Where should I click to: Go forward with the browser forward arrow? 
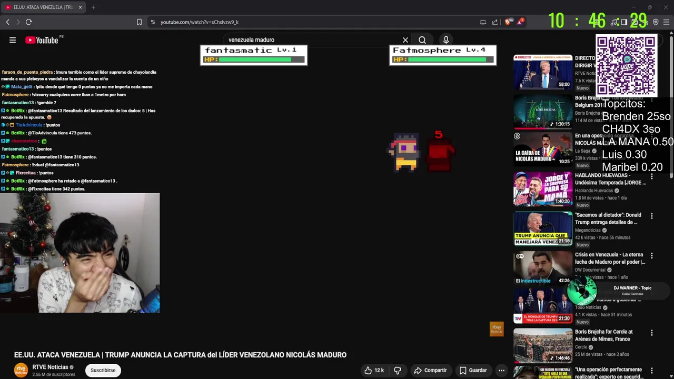[18, 22]
